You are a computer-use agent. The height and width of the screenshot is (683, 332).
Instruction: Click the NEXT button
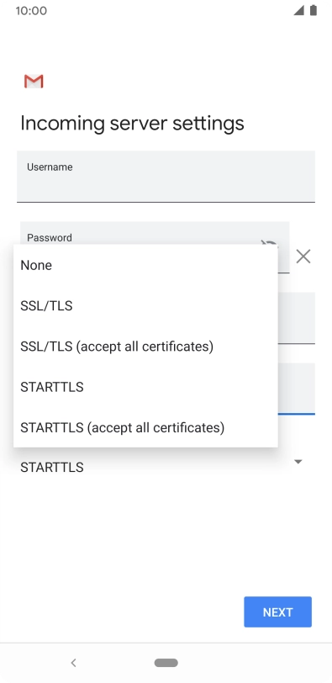277,612
